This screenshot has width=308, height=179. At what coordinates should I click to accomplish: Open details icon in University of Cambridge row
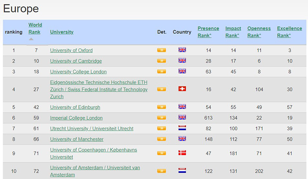(x=161, y=61)
